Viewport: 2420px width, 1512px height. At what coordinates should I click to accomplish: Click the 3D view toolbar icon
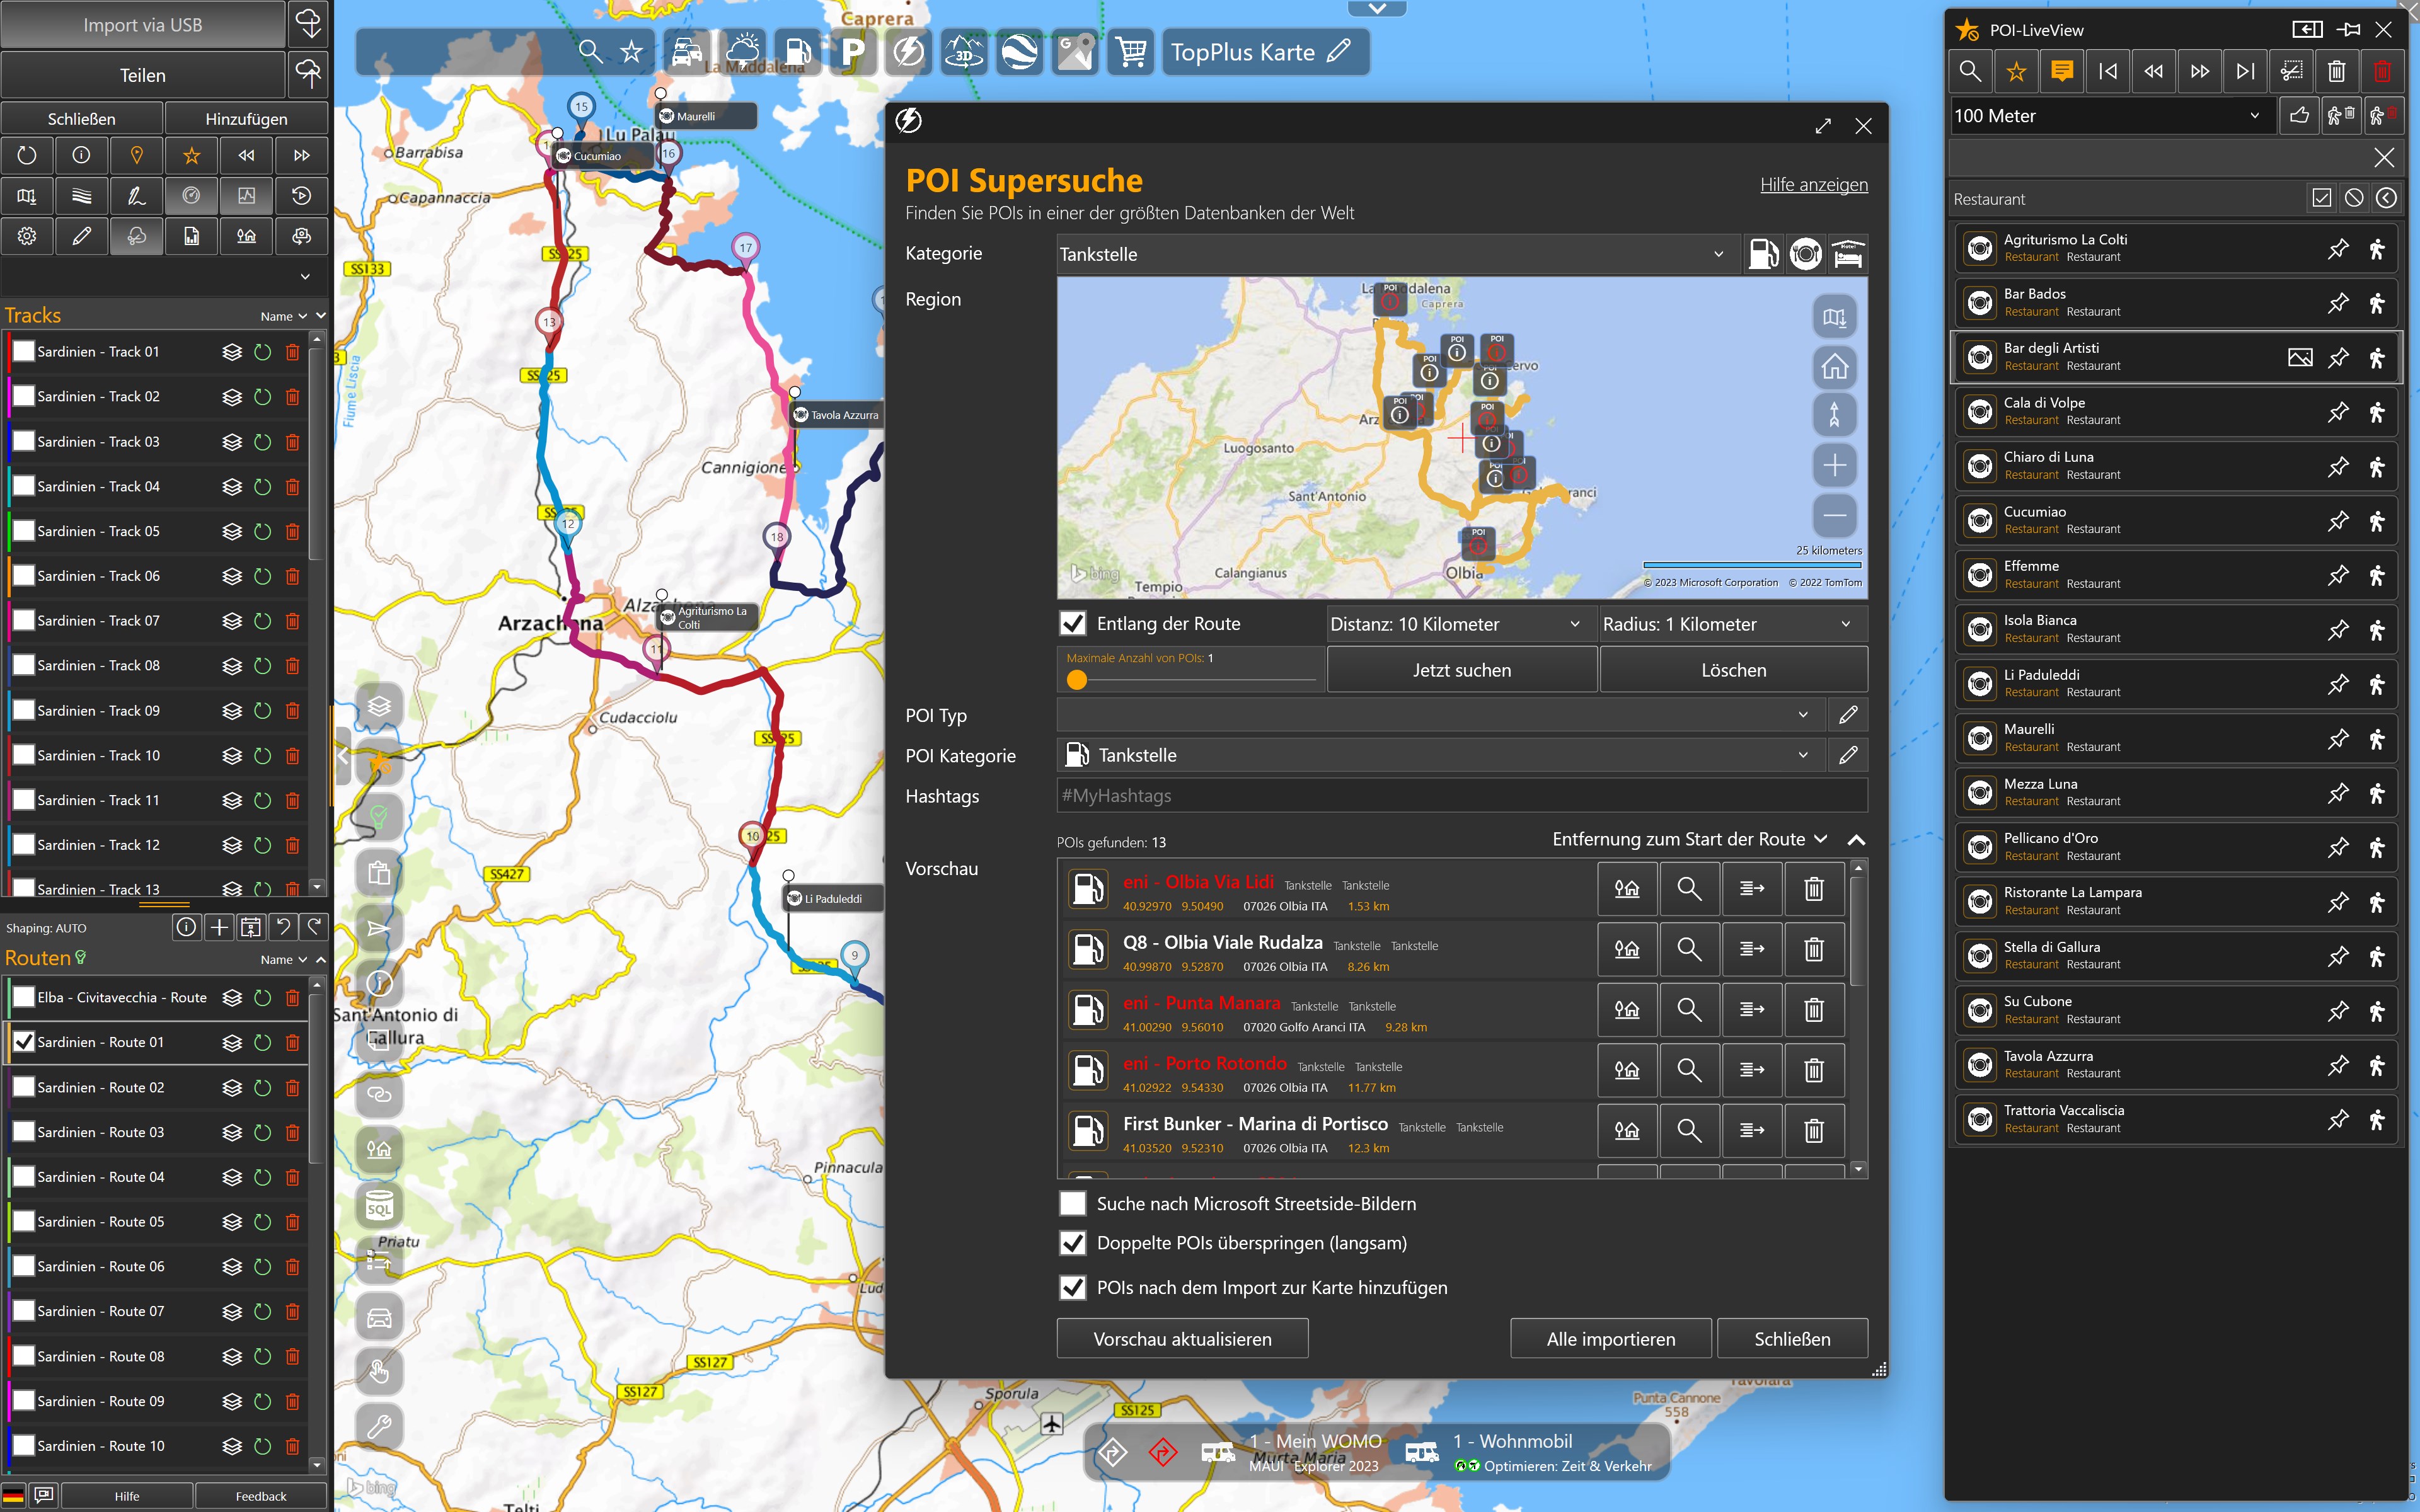[963, 52]
